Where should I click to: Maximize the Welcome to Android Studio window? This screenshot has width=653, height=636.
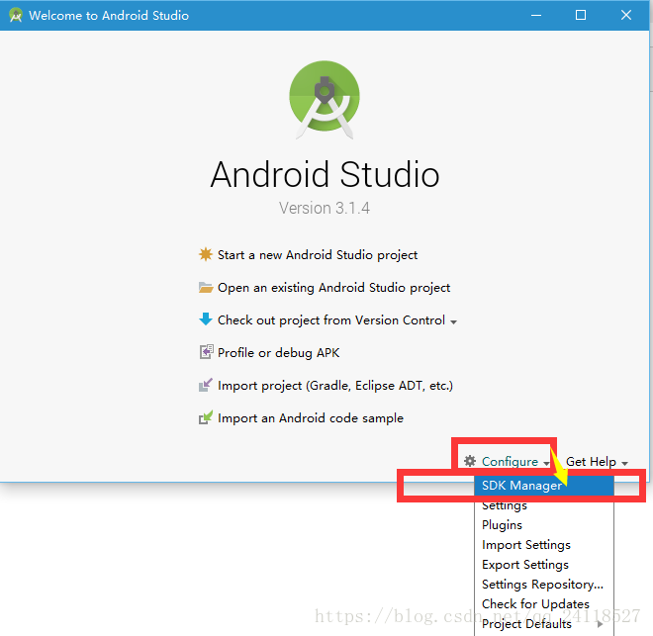[581, 16]
